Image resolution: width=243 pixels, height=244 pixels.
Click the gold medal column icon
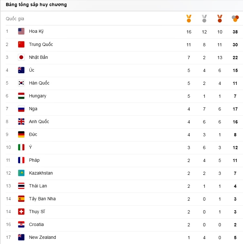[189, 19]
